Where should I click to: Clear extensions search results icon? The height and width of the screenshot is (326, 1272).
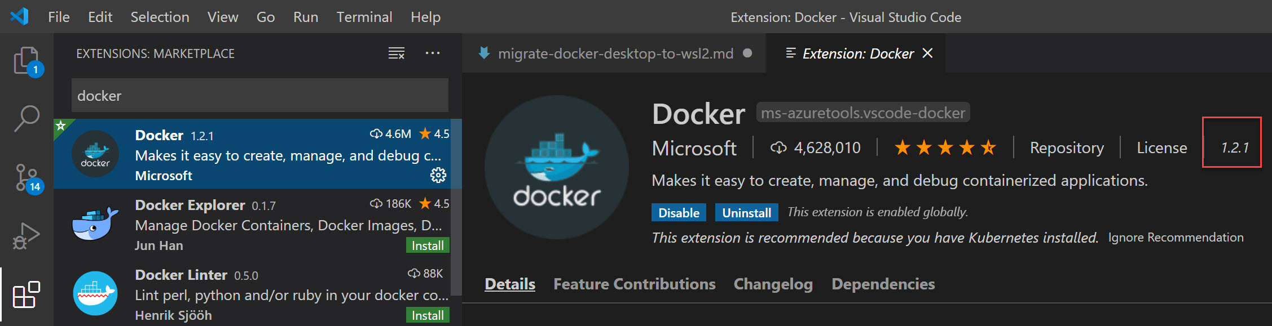[x=396, y=53]
